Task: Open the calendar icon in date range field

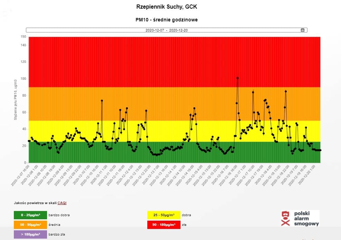Action: (303, 30)
